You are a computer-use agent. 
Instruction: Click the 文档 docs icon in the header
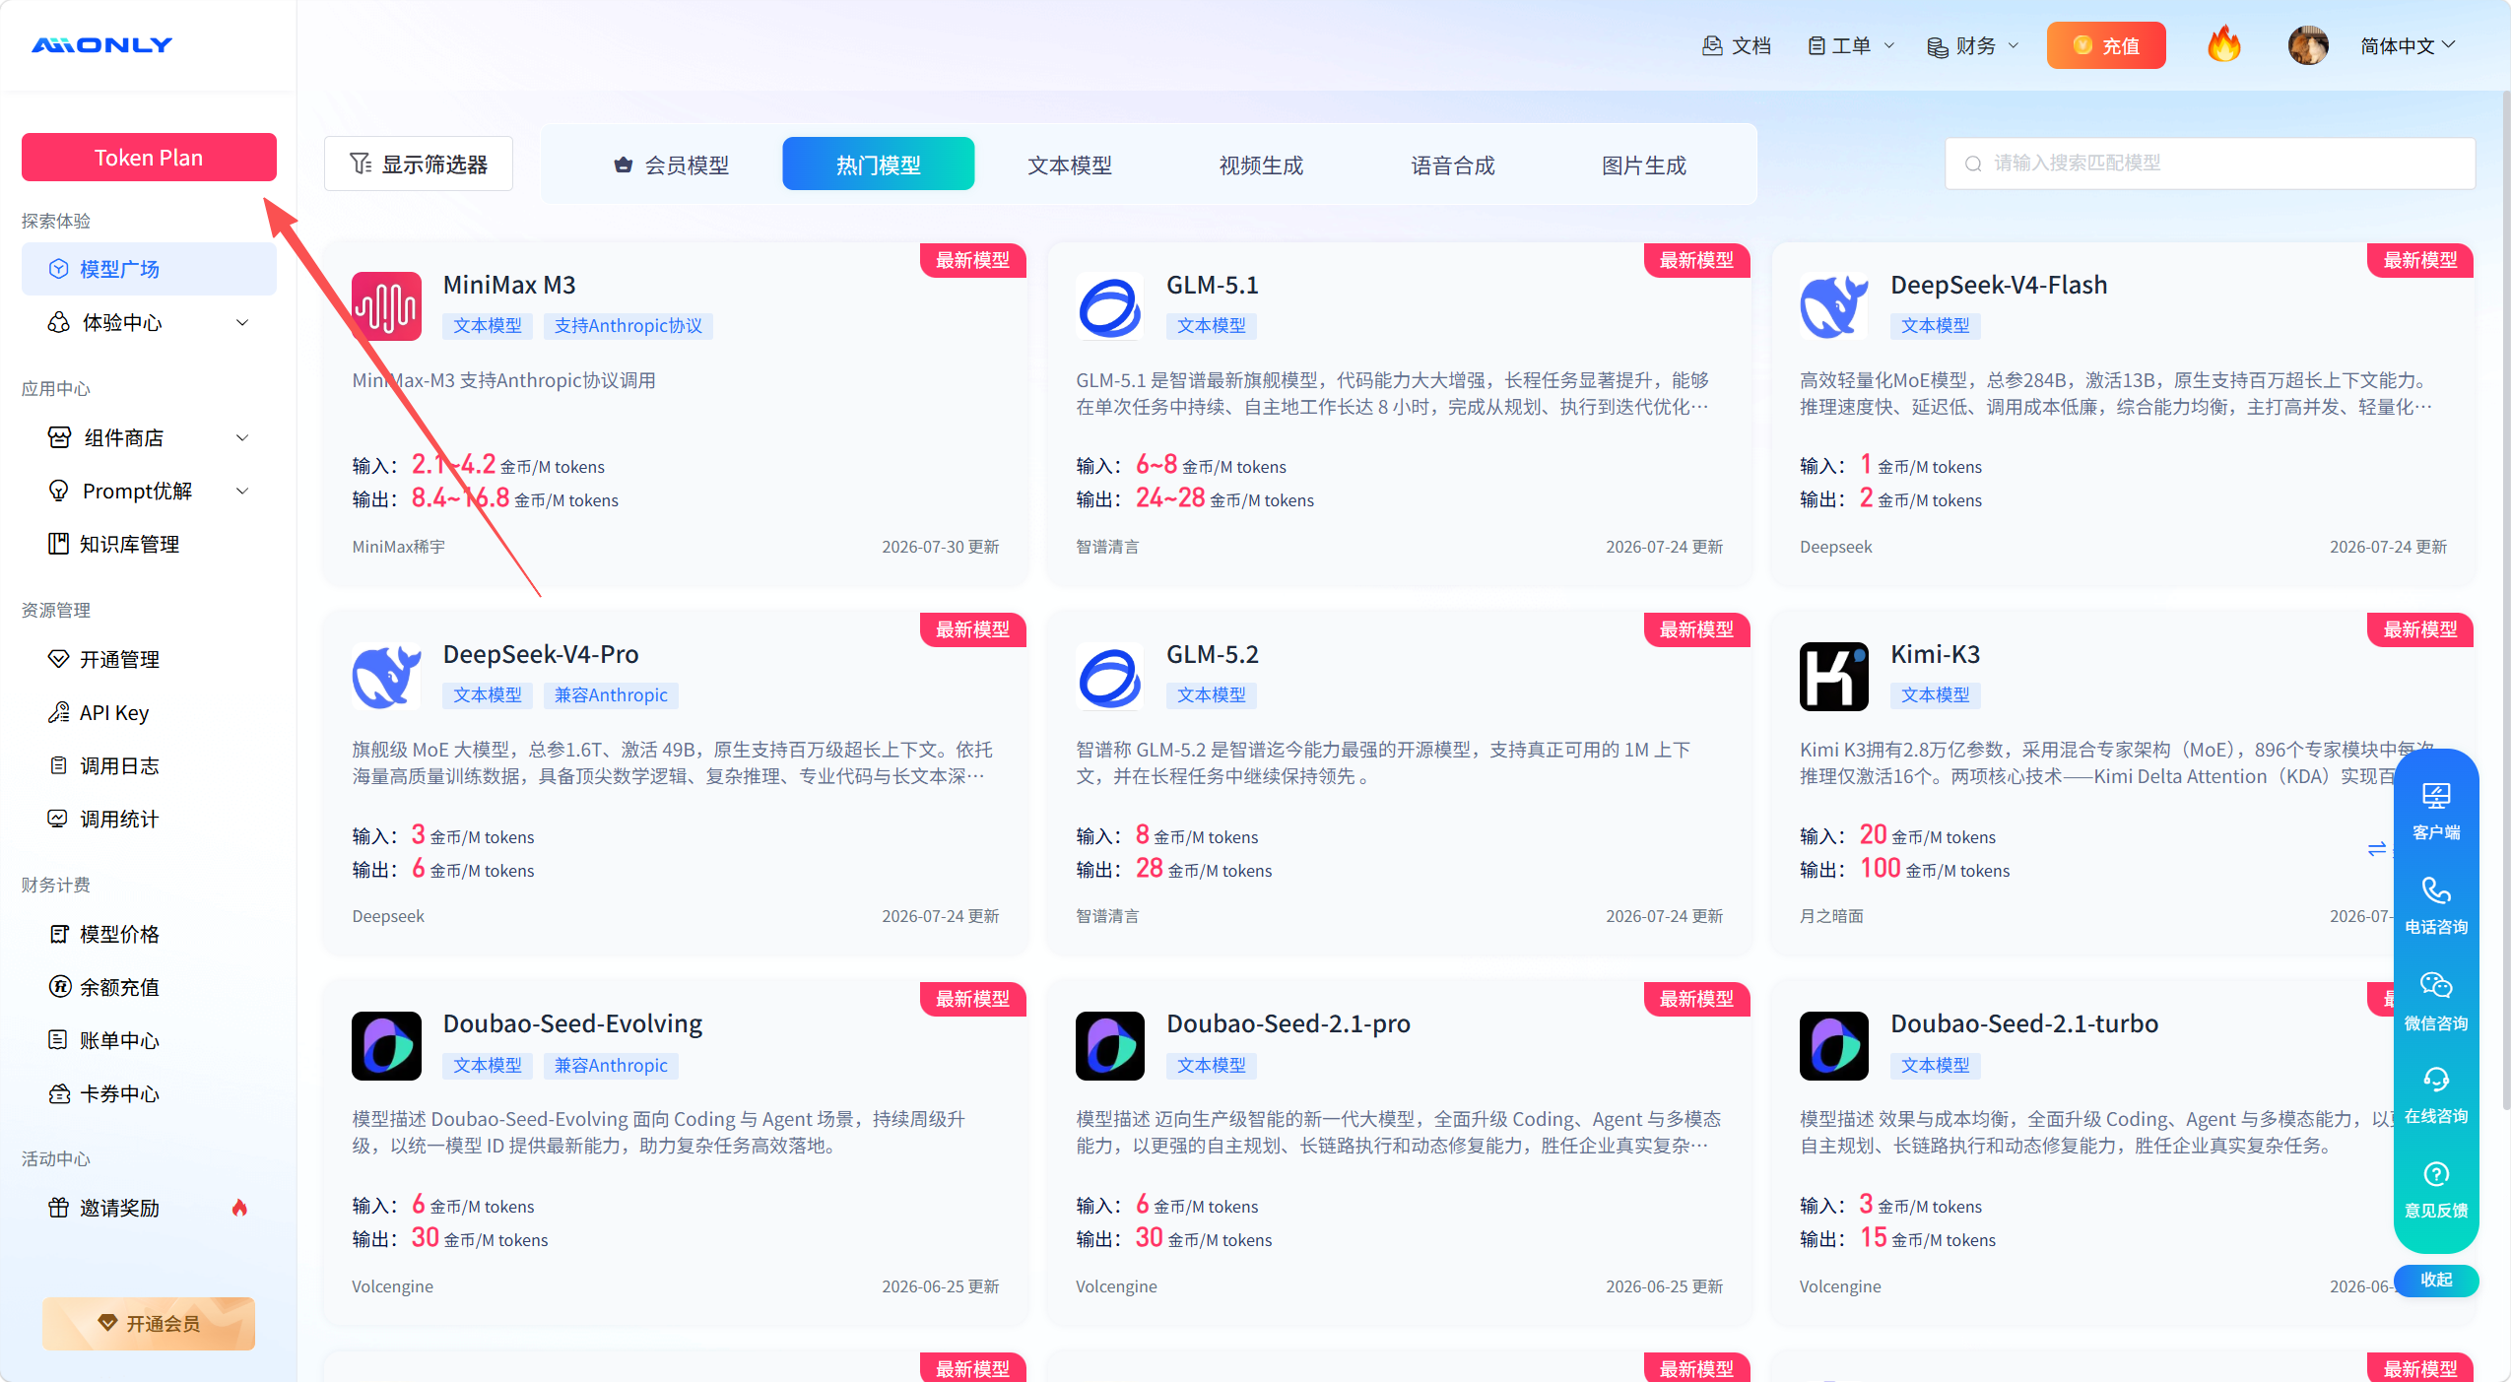click(1712, 46)
